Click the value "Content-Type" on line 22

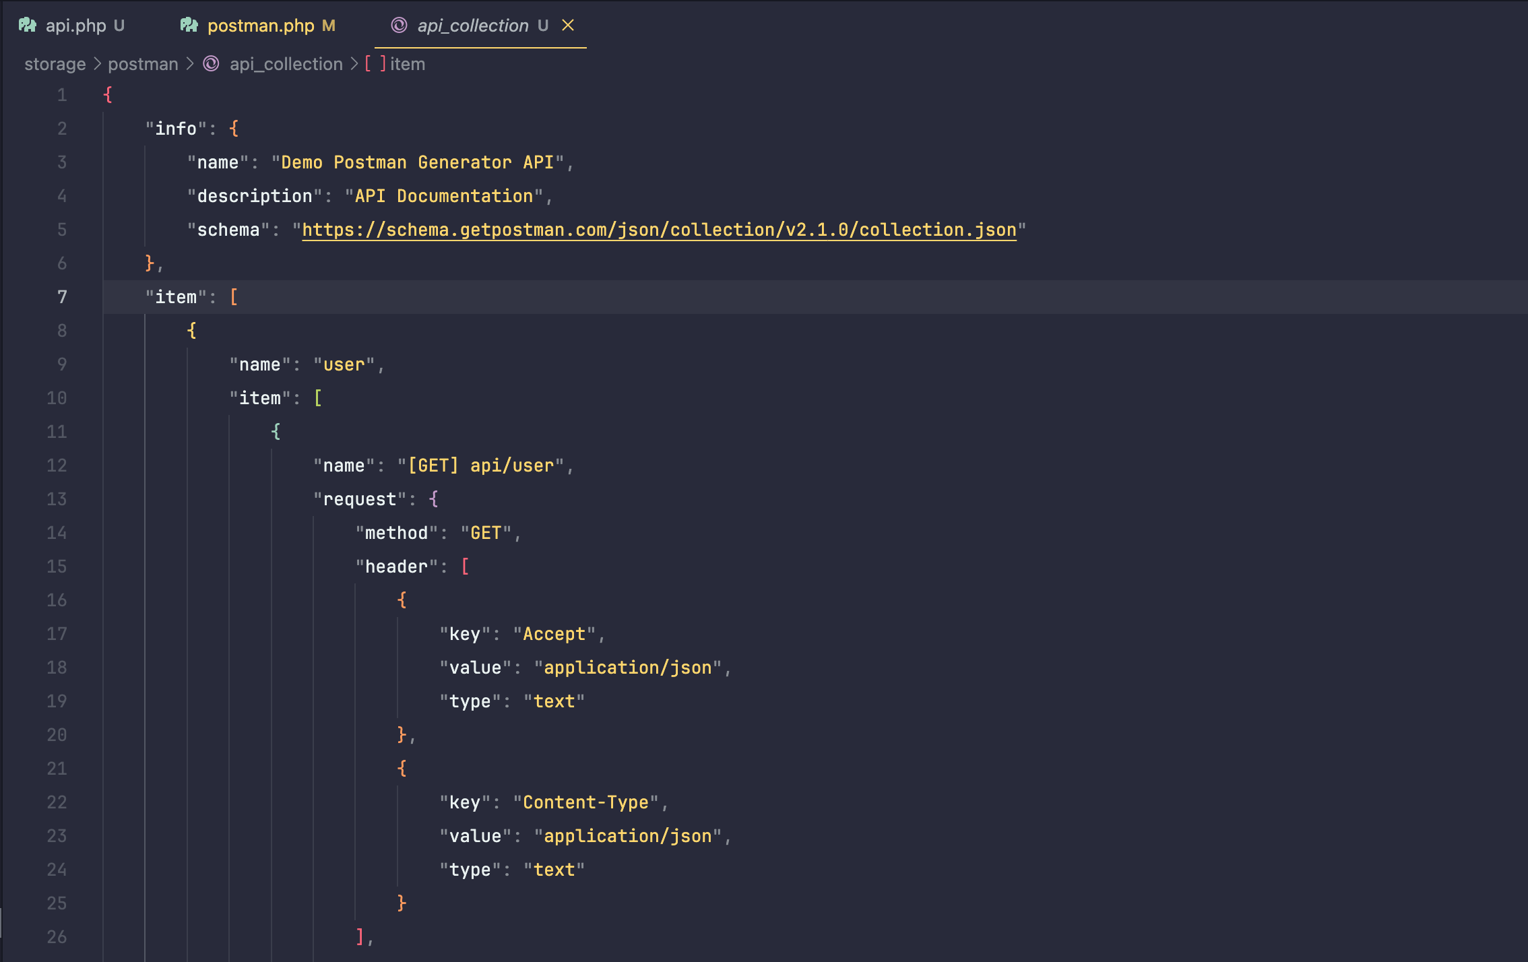(x=585, y=802)
